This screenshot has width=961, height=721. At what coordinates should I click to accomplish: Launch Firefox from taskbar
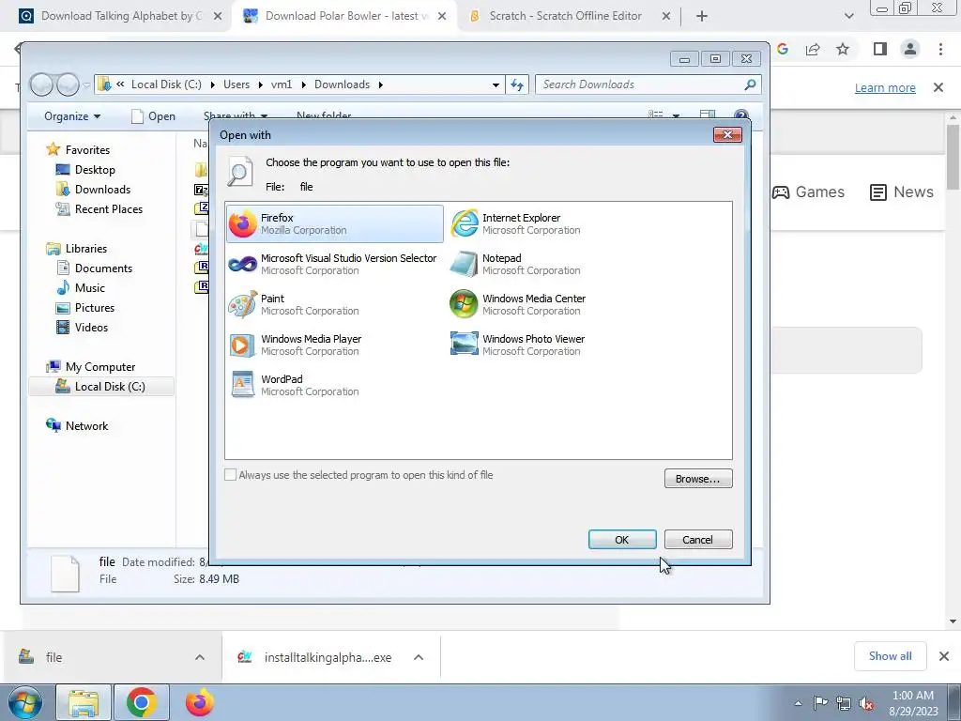[199, 702]
